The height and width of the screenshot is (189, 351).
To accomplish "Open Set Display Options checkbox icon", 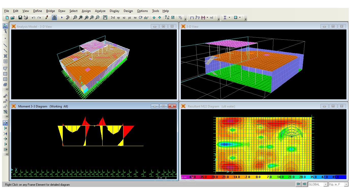I will pyautogui.click(x=173, y=18).
